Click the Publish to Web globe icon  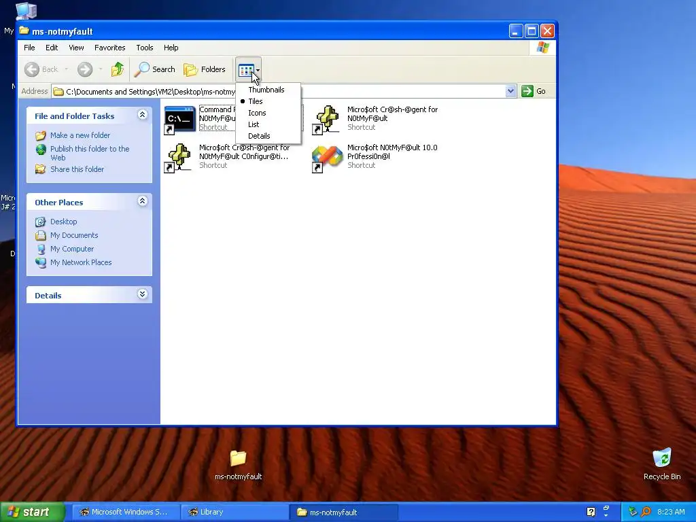41,150
